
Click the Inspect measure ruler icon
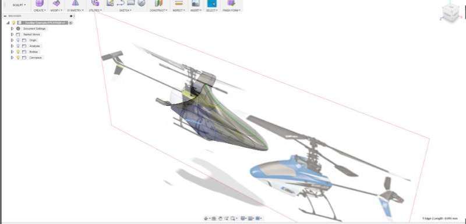click(x=179, y=3)
